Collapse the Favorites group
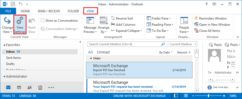 (4, 45)
